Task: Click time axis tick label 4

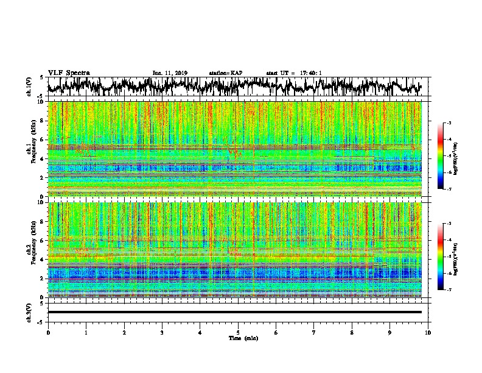Action: pos(200,333)
